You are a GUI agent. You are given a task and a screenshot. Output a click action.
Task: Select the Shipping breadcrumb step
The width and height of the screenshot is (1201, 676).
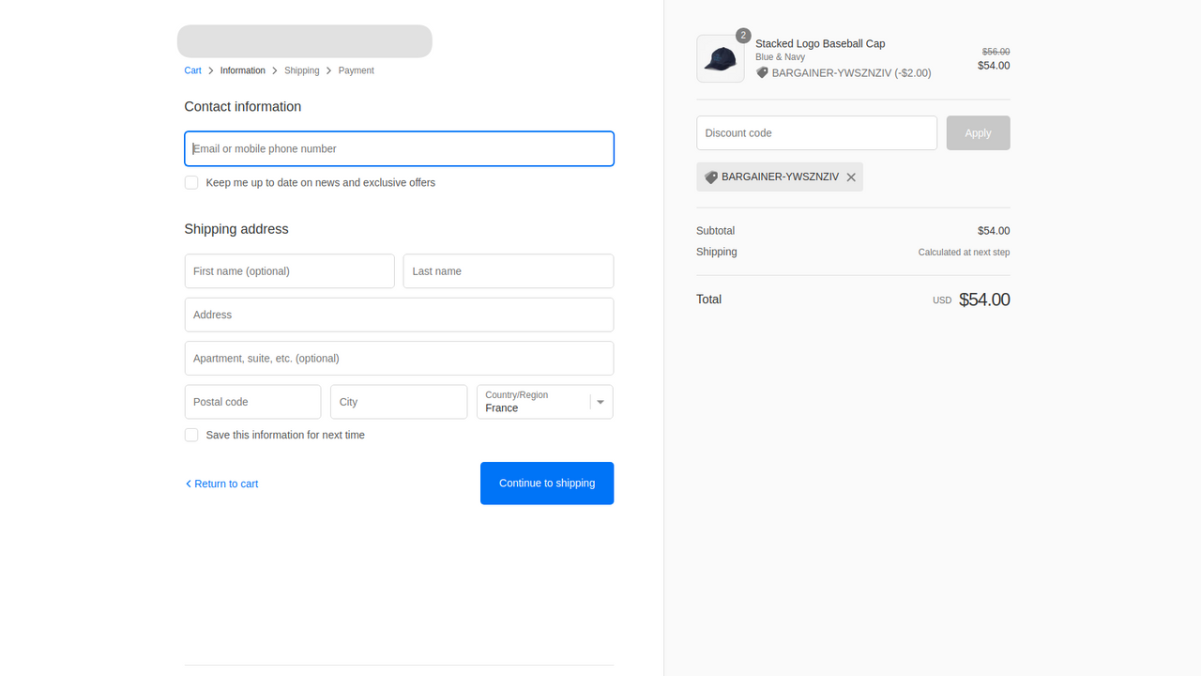[x=301, y=70]
